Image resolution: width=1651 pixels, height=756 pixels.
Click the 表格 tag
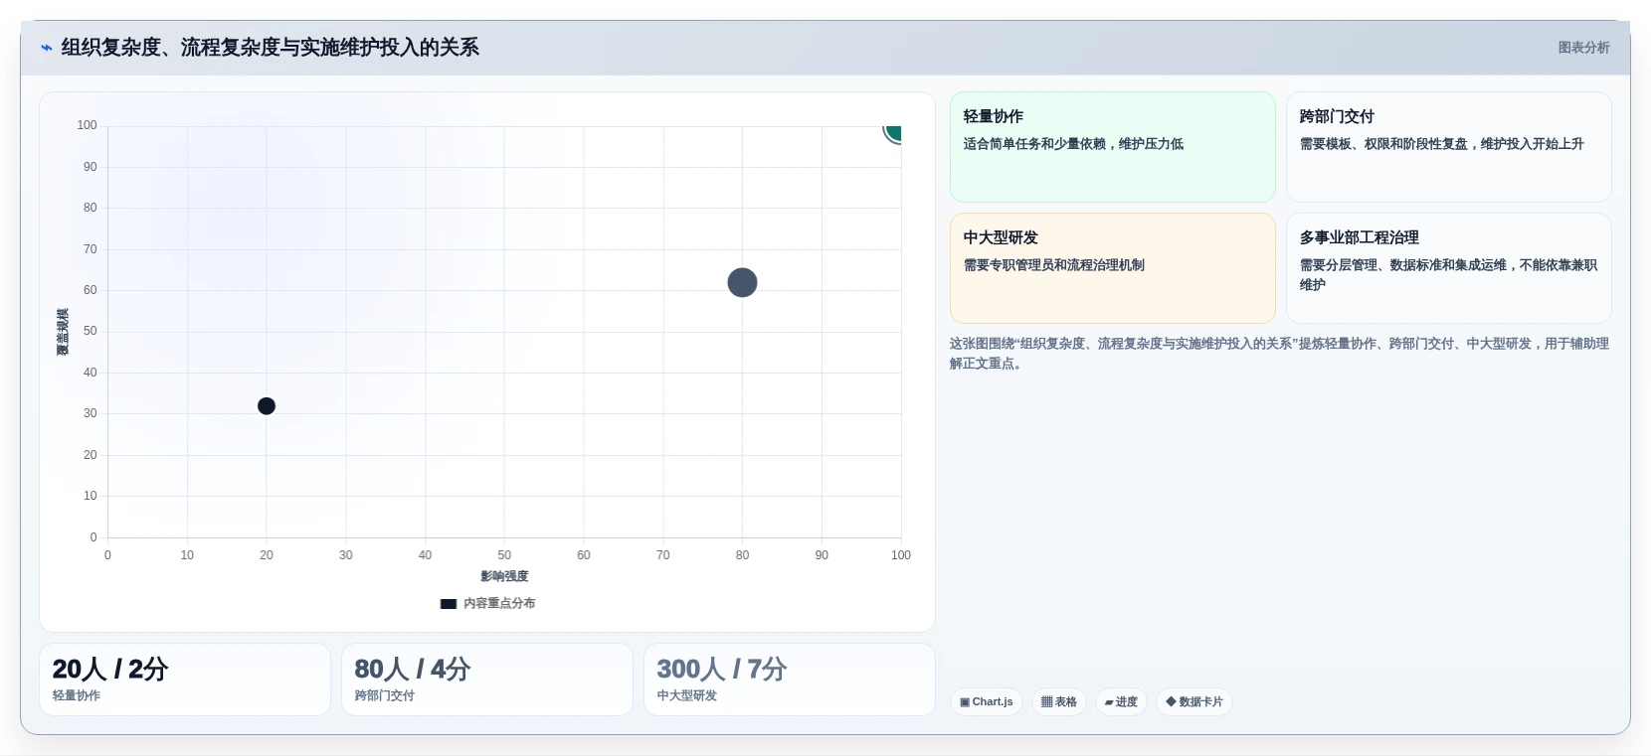tap(1059, 702)
